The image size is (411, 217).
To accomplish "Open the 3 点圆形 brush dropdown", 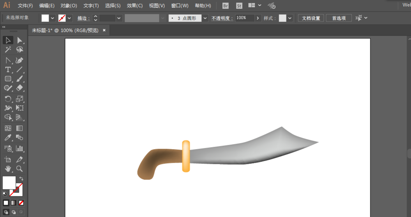I will click(x=205, y=18).
